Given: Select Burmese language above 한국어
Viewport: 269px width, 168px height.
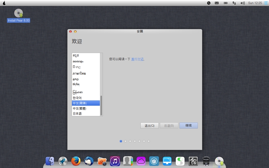Looking at the screenshot, I should (86, 92).
